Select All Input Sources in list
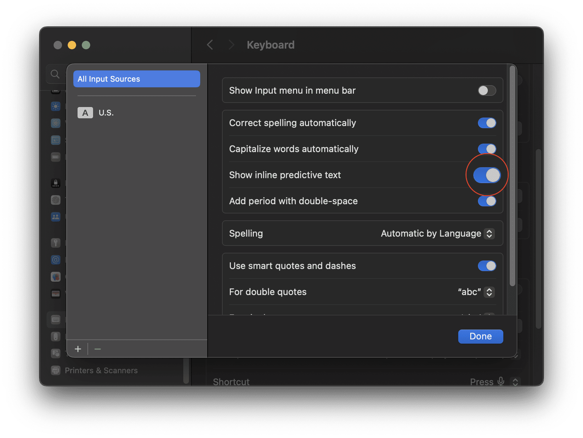 pyautogui.click(x=137, y=79)
